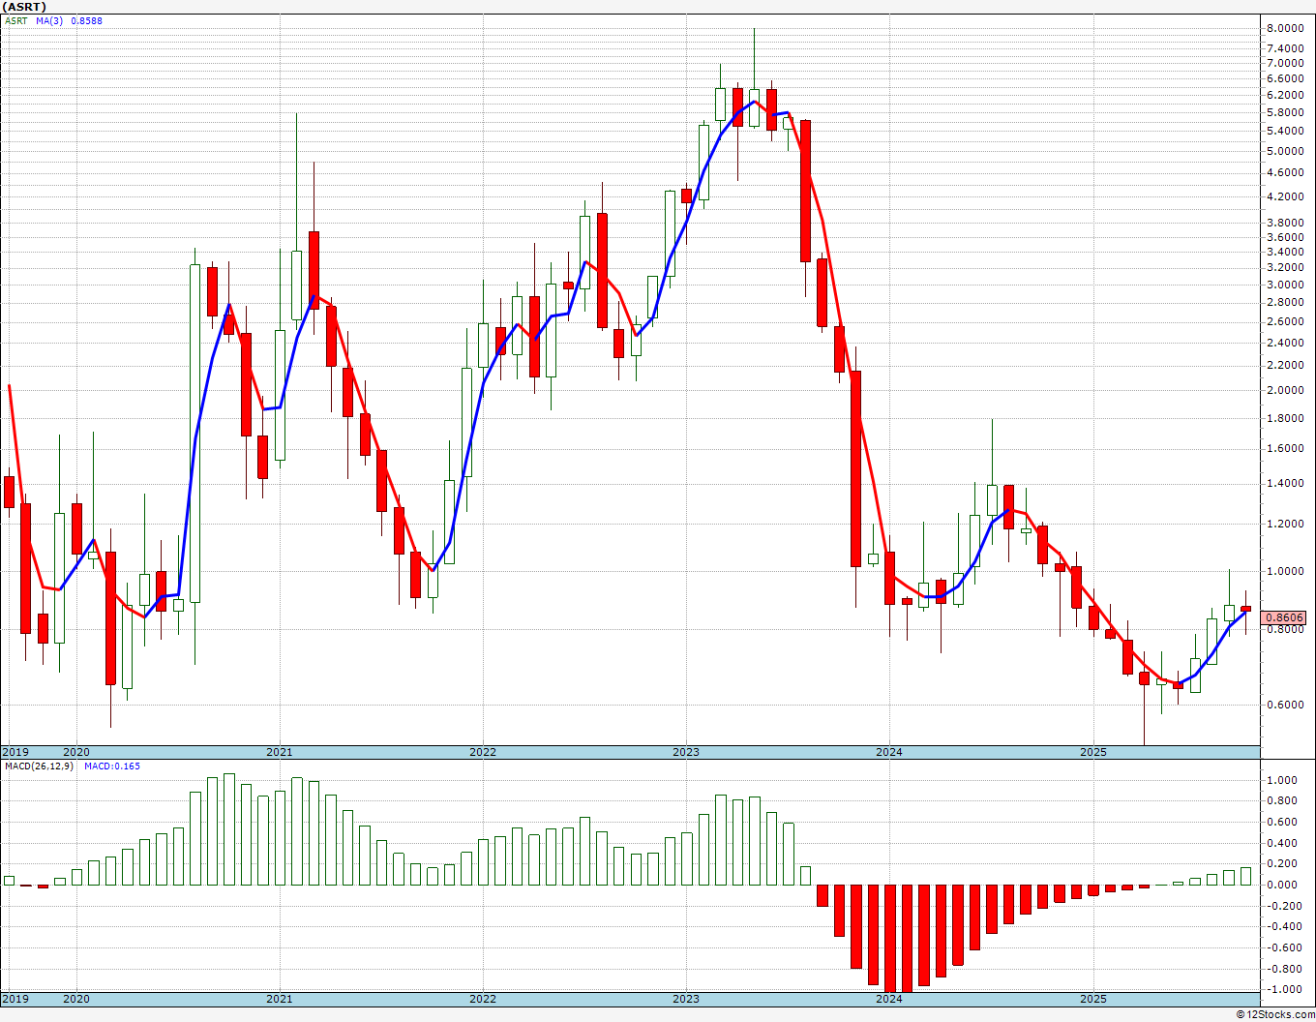Click 2020 on the MACD panel time axis
Viewport: 1316px width, 1022px height.
pos(75,999)
